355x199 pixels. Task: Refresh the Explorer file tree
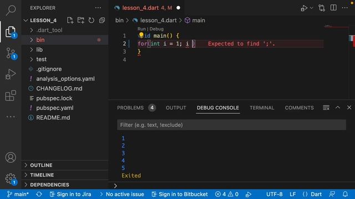tap(92, 20)
